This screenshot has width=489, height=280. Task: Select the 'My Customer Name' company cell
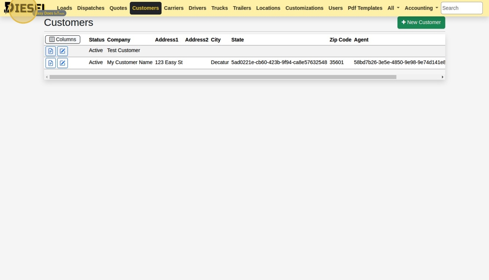point(130,63)
